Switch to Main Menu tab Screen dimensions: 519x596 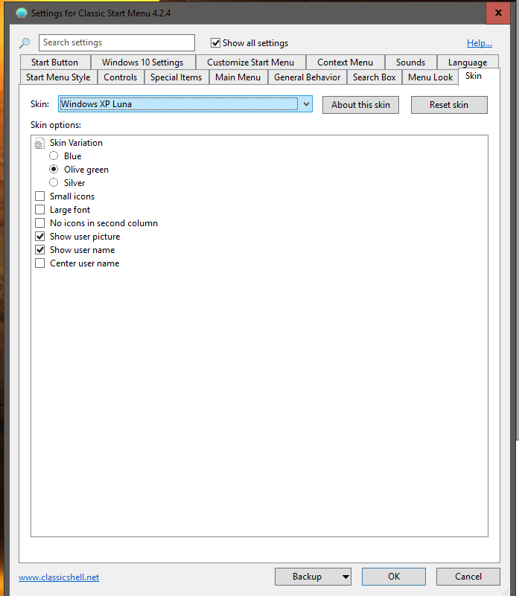[238, 77]
